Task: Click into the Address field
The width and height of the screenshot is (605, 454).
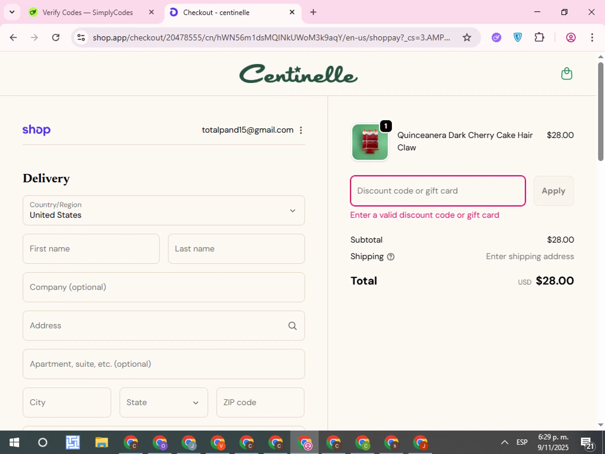Action: [164, 326]
